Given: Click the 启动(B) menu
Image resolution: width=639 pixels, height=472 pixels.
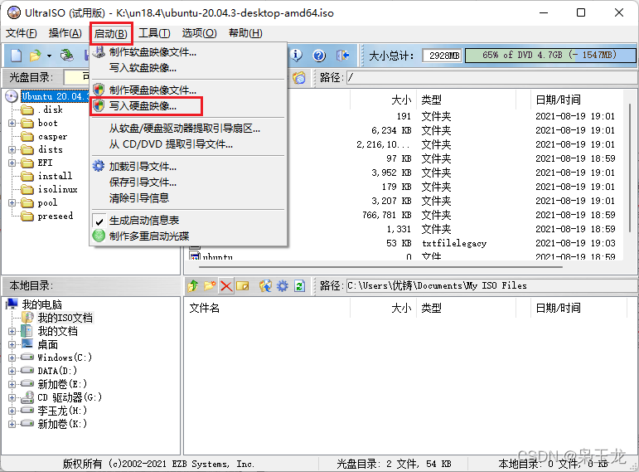Looking at the screenshot, I should pos(111,33).
